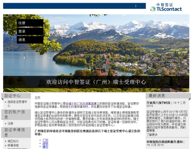Click the 签证申请信息 sidebar section header

16,132
